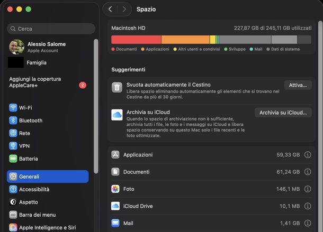Open the VPN icon in sidebar
Screen dimensions: 323x232
(13, 146)
